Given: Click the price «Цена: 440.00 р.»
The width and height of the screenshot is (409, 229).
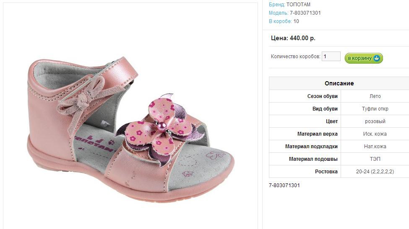Looking at the screenshot, I should click(293, 38).
